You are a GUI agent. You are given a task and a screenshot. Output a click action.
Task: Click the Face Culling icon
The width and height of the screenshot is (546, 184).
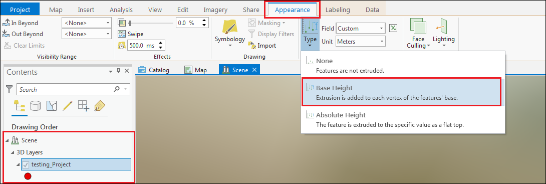[x=418, y=27]
